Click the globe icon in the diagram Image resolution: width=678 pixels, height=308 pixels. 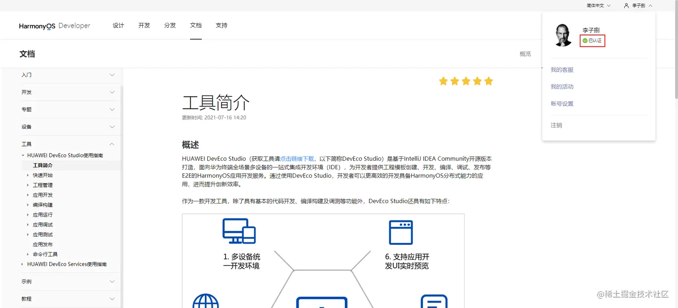click(206, 301)
